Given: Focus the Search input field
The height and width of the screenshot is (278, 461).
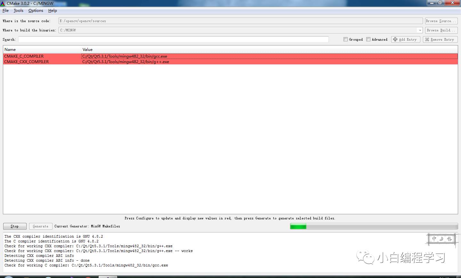Looking at the screenshot, I should 173,39.
